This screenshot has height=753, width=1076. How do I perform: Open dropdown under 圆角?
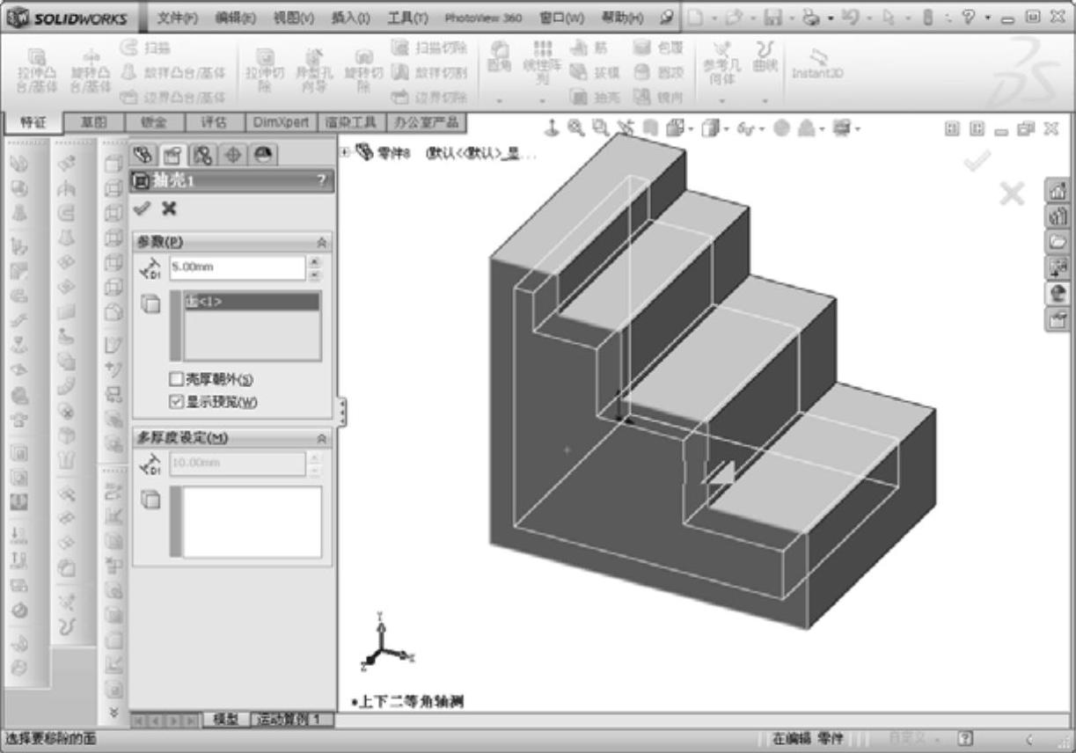pos(499,100)
